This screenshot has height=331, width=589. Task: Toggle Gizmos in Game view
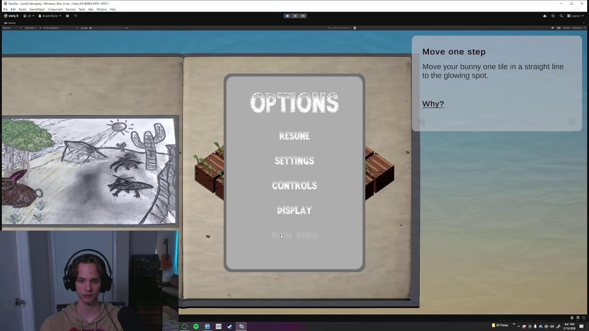(x=577, y=28)
